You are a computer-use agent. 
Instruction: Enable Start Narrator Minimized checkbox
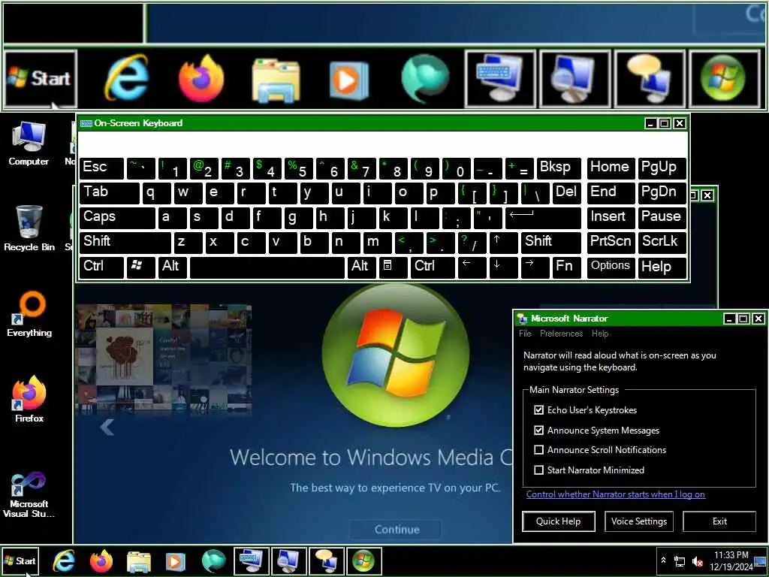(x=539, y=470)
